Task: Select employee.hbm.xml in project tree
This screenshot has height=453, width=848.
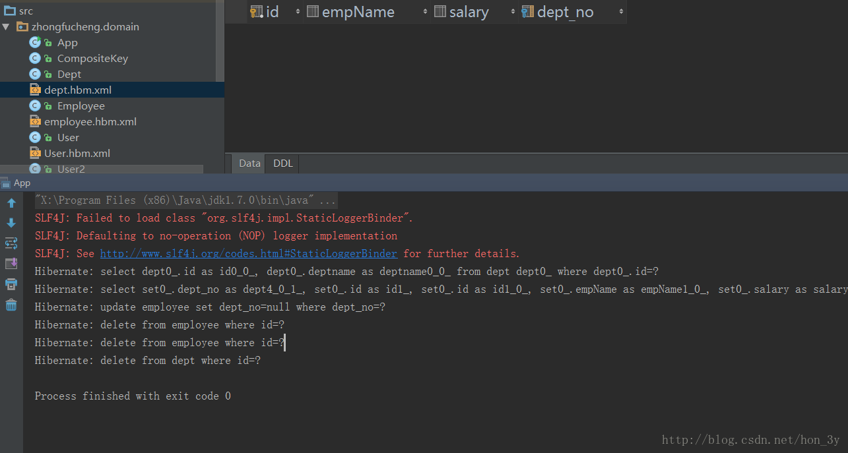Action: (90, 121)
